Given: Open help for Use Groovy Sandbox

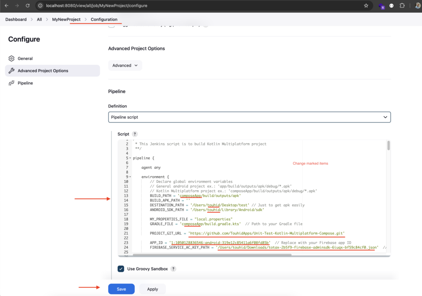Looking at the screenshot, I should pyautogui.click(x=173, y=269).
